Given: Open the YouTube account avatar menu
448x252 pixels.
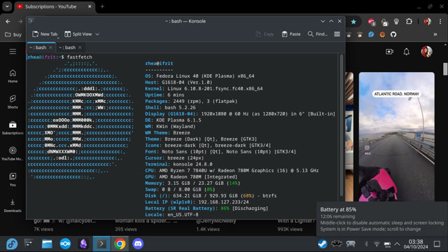Looking at the screenshot, I should (x=426, y=52).
